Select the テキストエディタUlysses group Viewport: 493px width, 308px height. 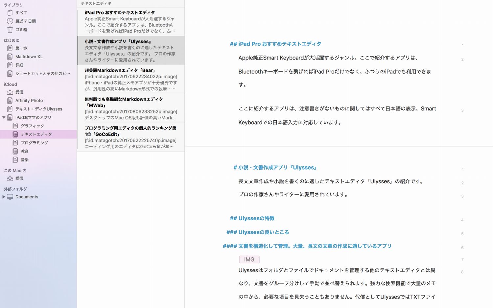(x=38, y=109)
